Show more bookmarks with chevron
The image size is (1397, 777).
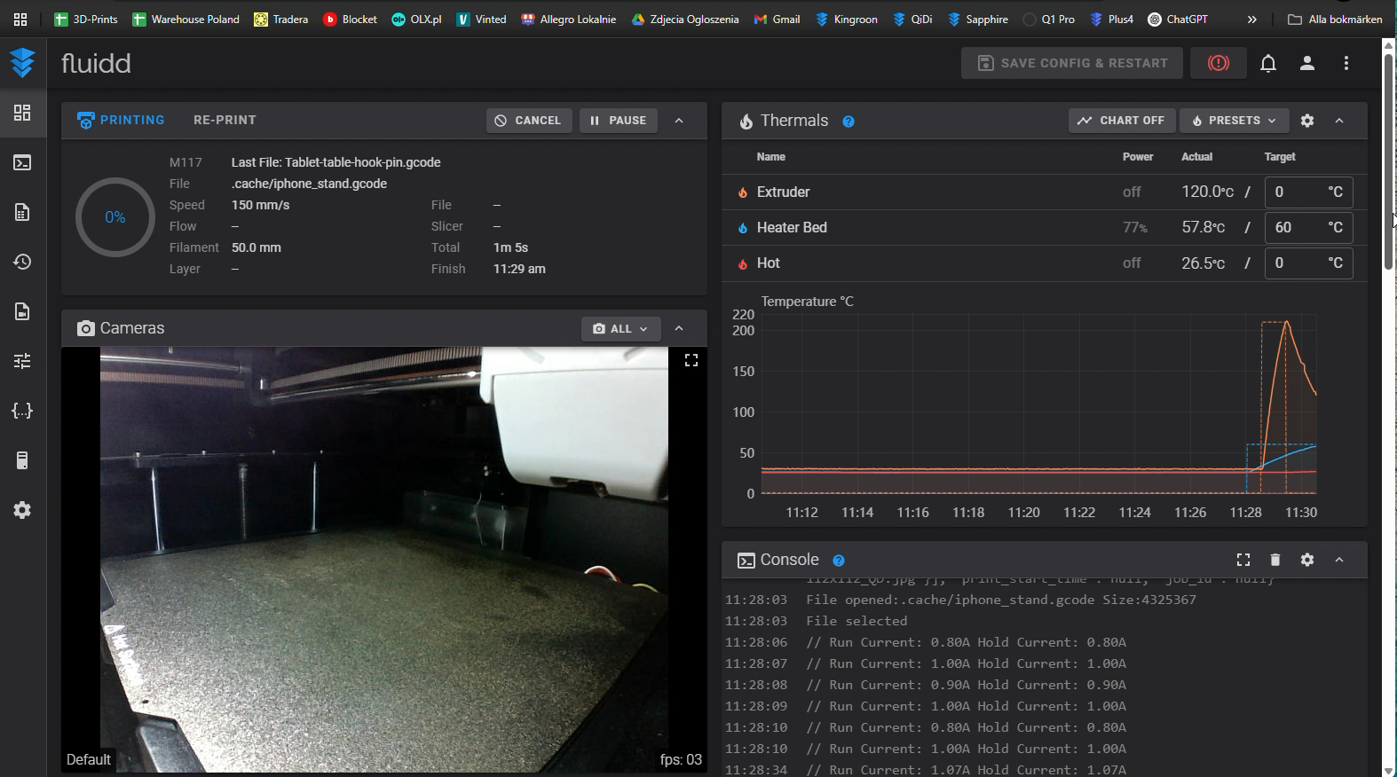(x=1251, y=20)
